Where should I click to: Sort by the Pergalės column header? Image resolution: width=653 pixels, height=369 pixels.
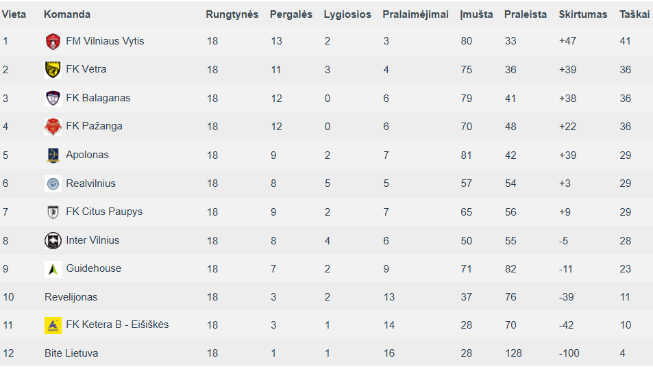[x=291, y=14]
